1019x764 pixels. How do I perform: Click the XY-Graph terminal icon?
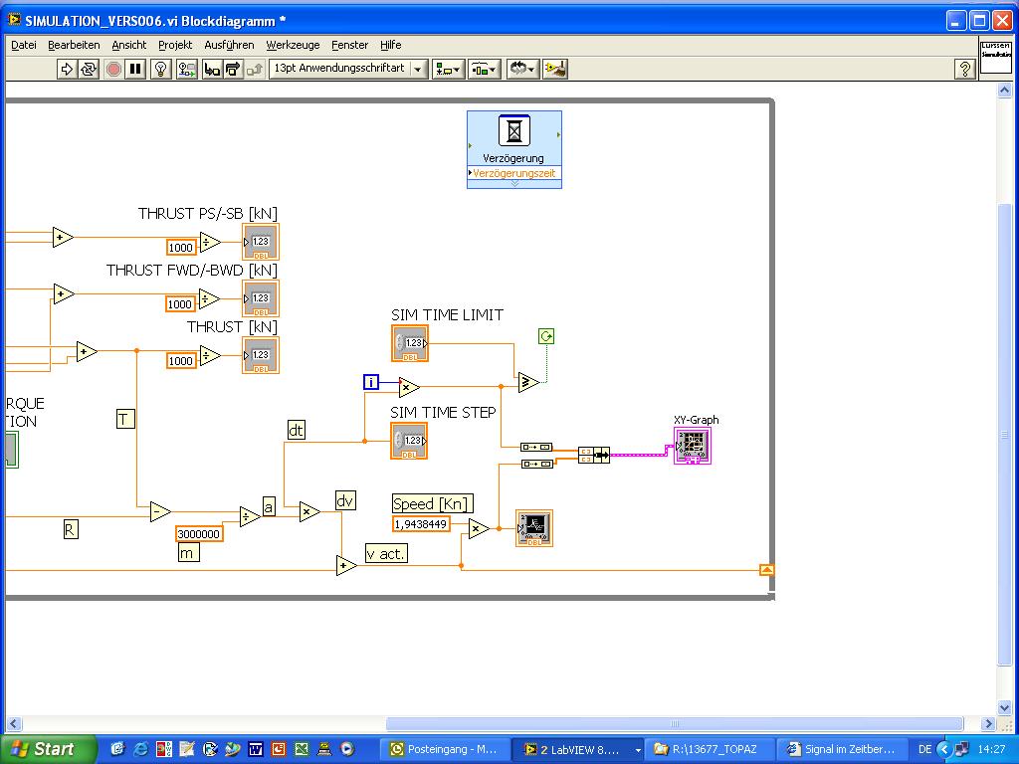coord(692,446)
